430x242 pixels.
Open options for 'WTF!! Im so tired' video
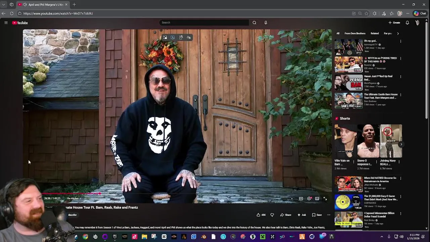(x=400, y=58)
